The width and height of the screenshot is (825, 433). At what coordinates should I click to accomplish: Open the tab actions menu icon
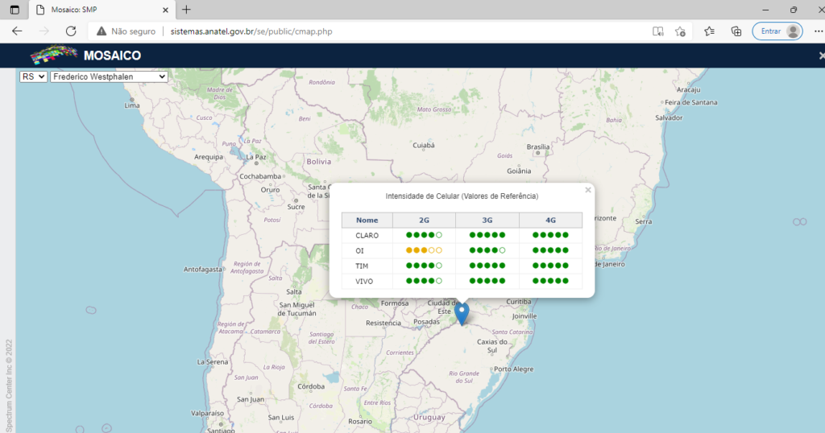pos(15,10)
